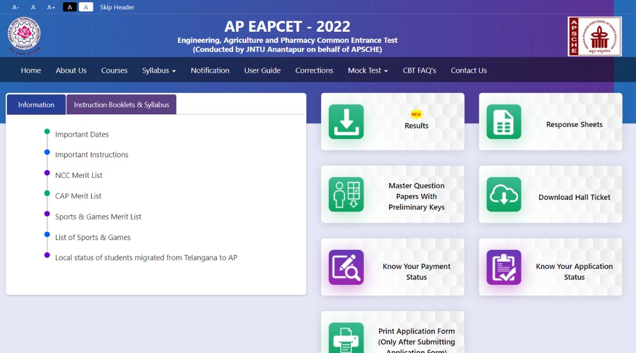
Task: Click the Print Application Form printer icon
Action: 346,338
